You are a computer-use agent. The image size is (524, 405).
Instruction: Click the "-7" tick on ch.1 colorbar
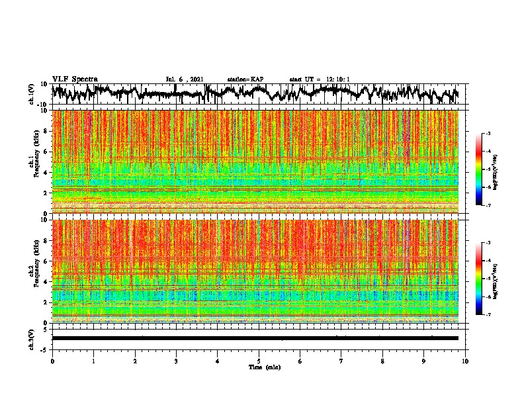[x=488, y=205]
